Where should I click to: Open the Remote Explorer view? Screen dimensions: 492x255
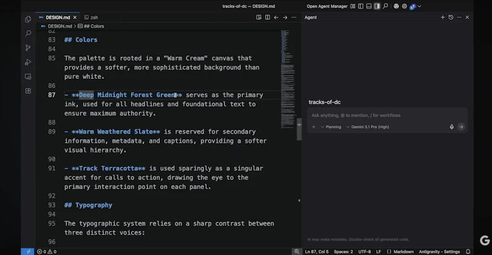click(28, 76)
